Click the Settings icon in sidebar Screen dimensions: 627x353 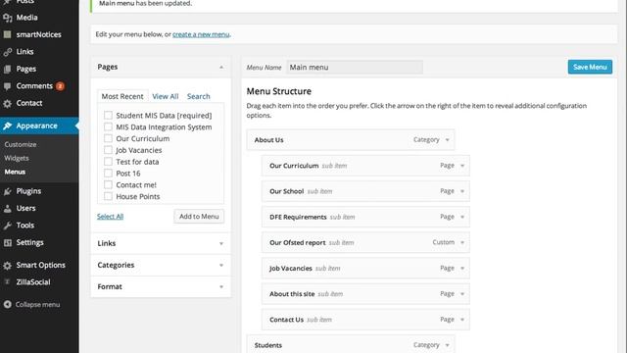click(x=7, y=243)
